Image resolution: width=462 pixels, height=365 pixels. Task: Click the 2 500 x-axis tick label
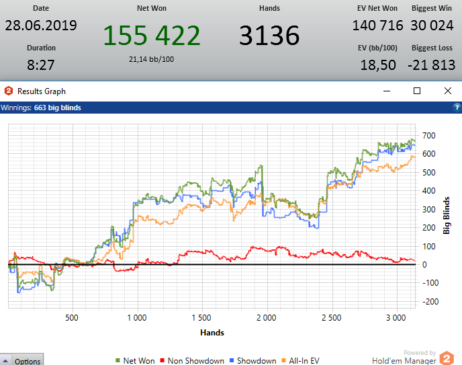click(332, 318)
